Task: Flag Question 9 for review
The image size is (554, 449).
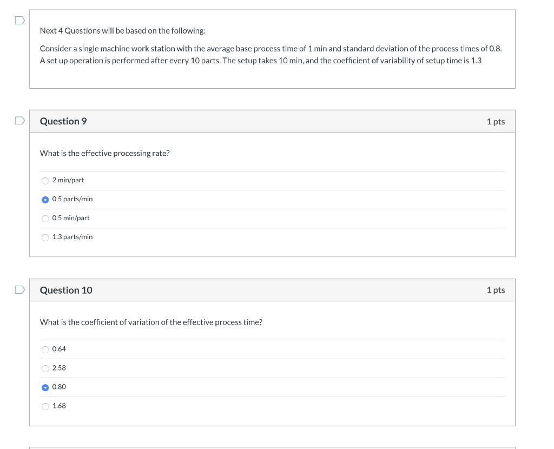Action: point(19,120)
